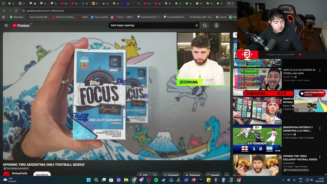327x184 pixels.
Task: Click the 'Con doblaje automático' badge under video title
Action: [16, 168]
